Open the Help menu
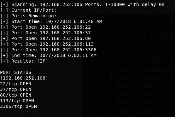The height and width of the screenshot is (117, 175). pos(151,10)
